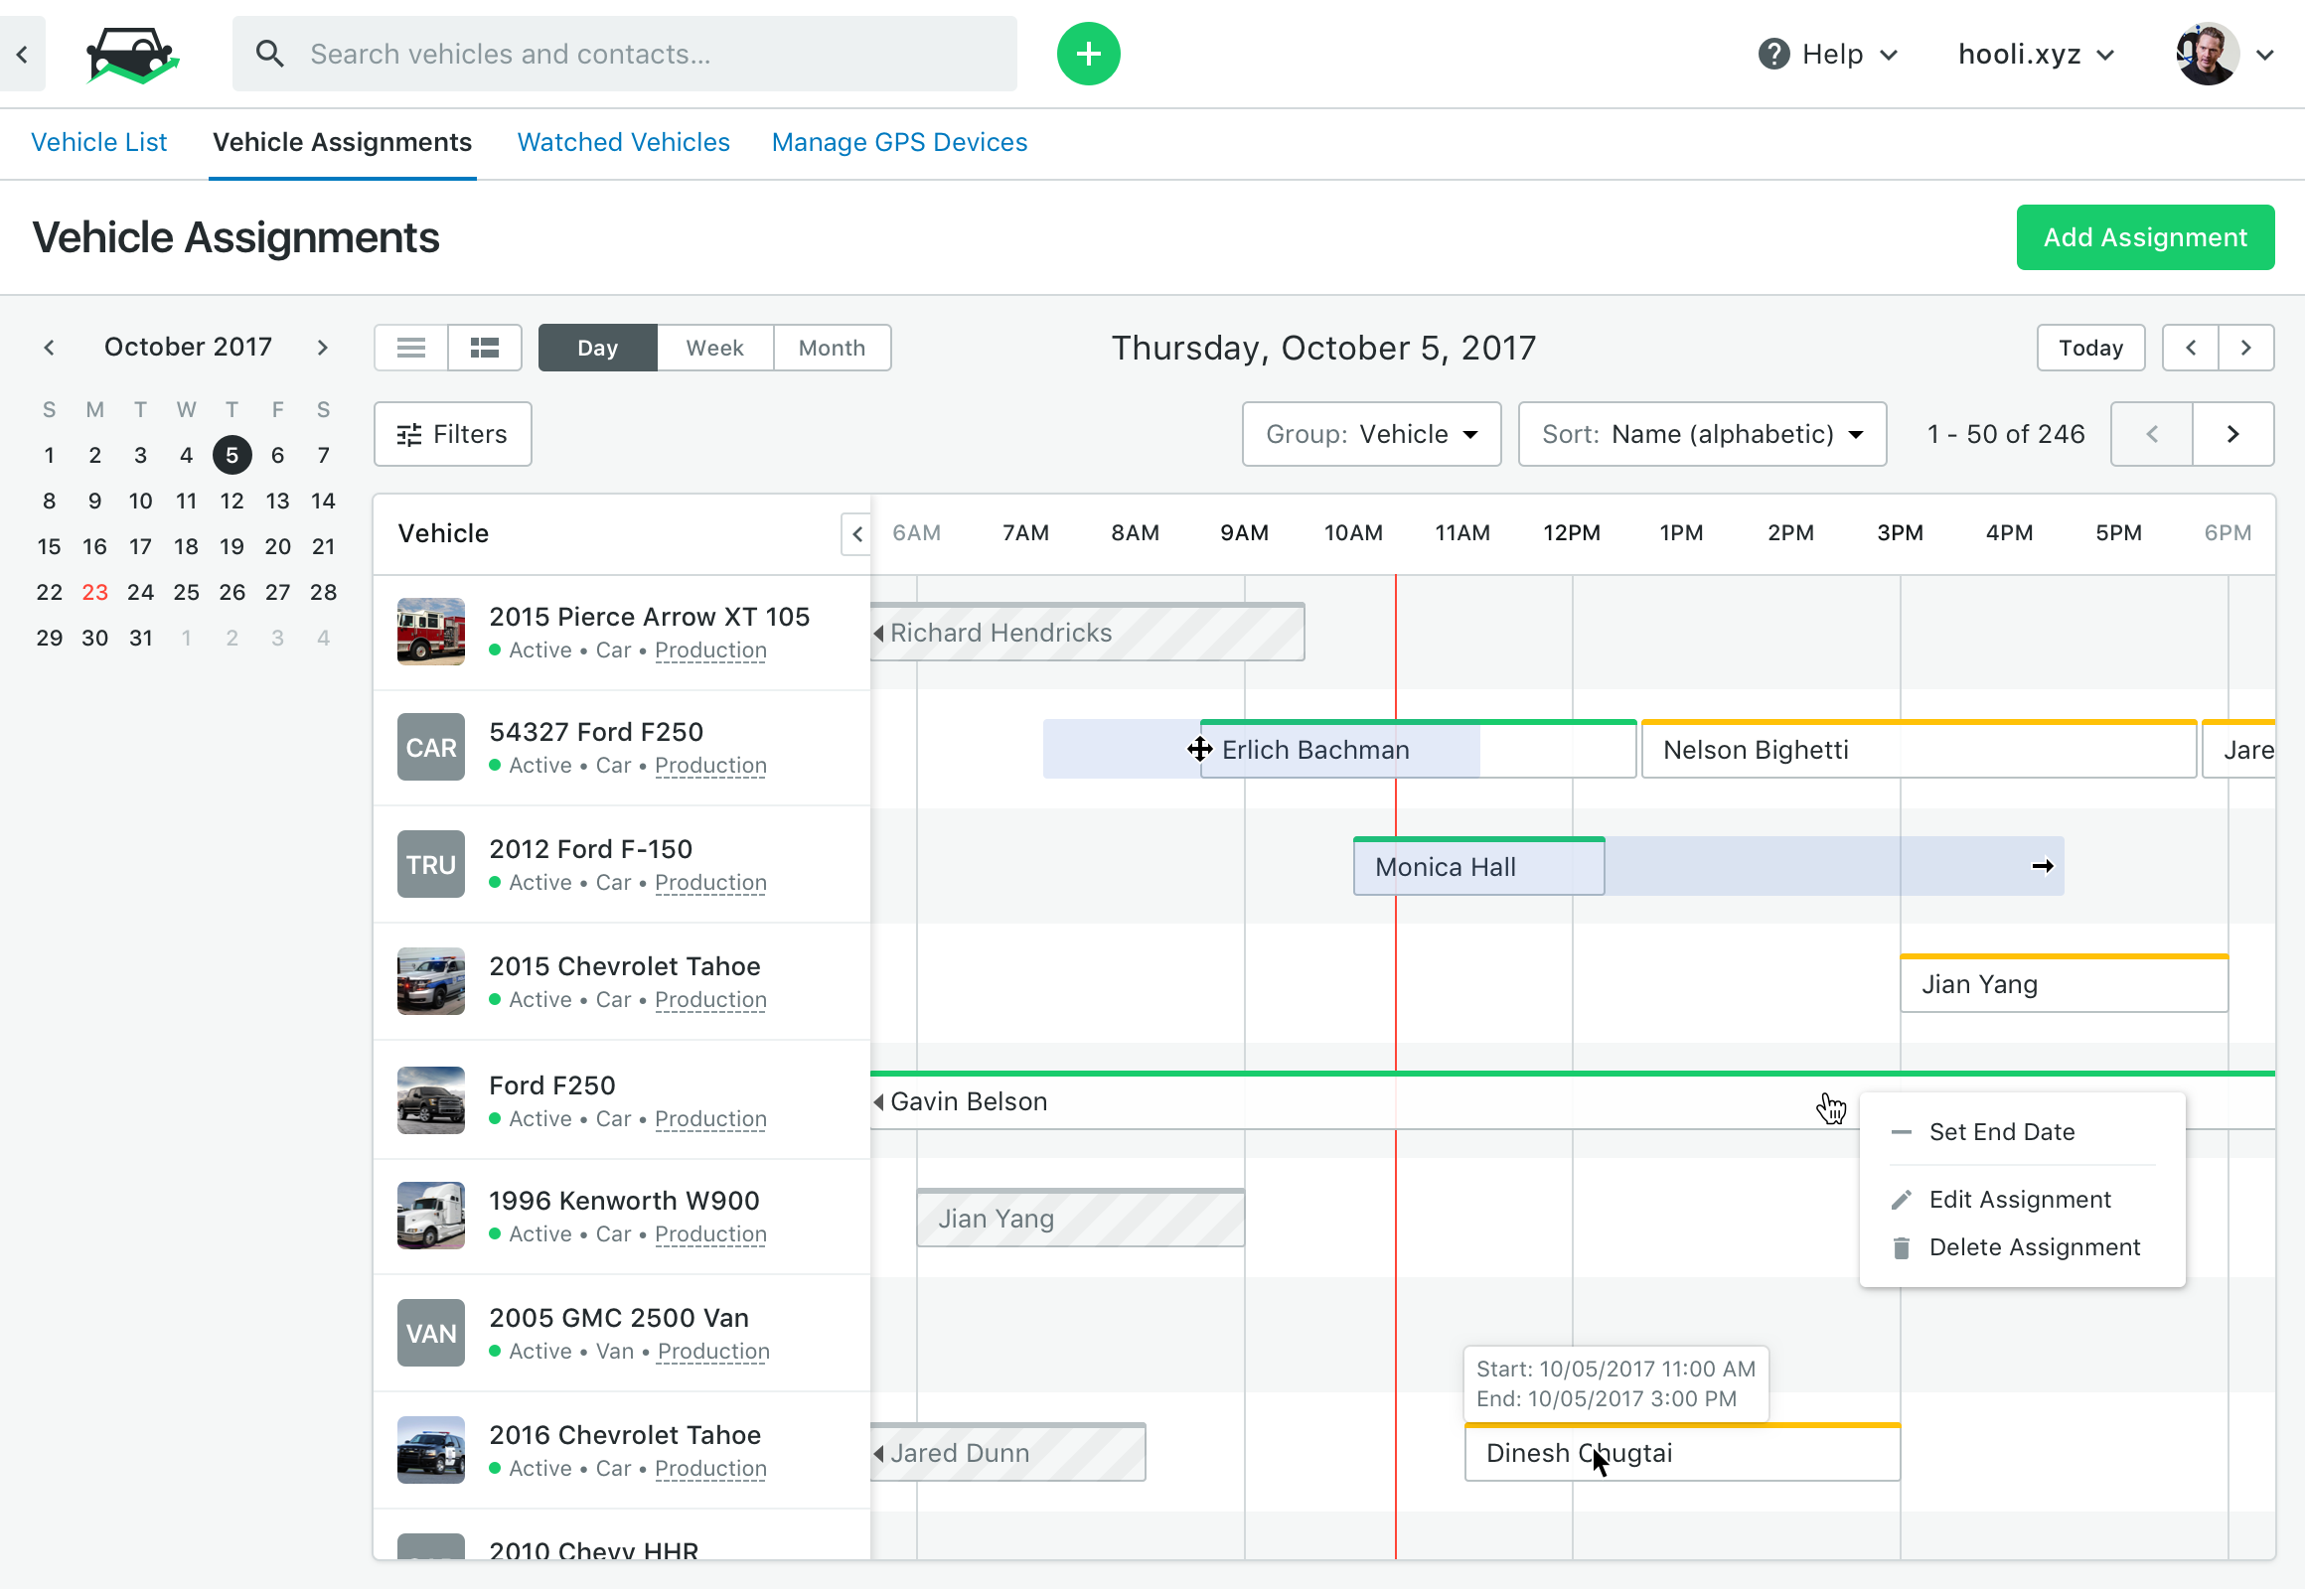Click the edit assignment pencil icon

click(x=1903, y=1199)
